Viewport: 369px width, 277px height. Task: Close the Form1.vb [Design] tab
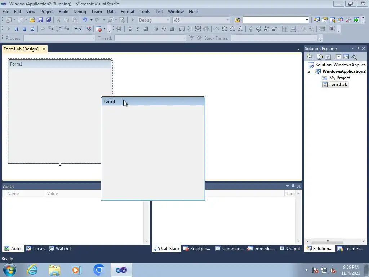point(44,49)
